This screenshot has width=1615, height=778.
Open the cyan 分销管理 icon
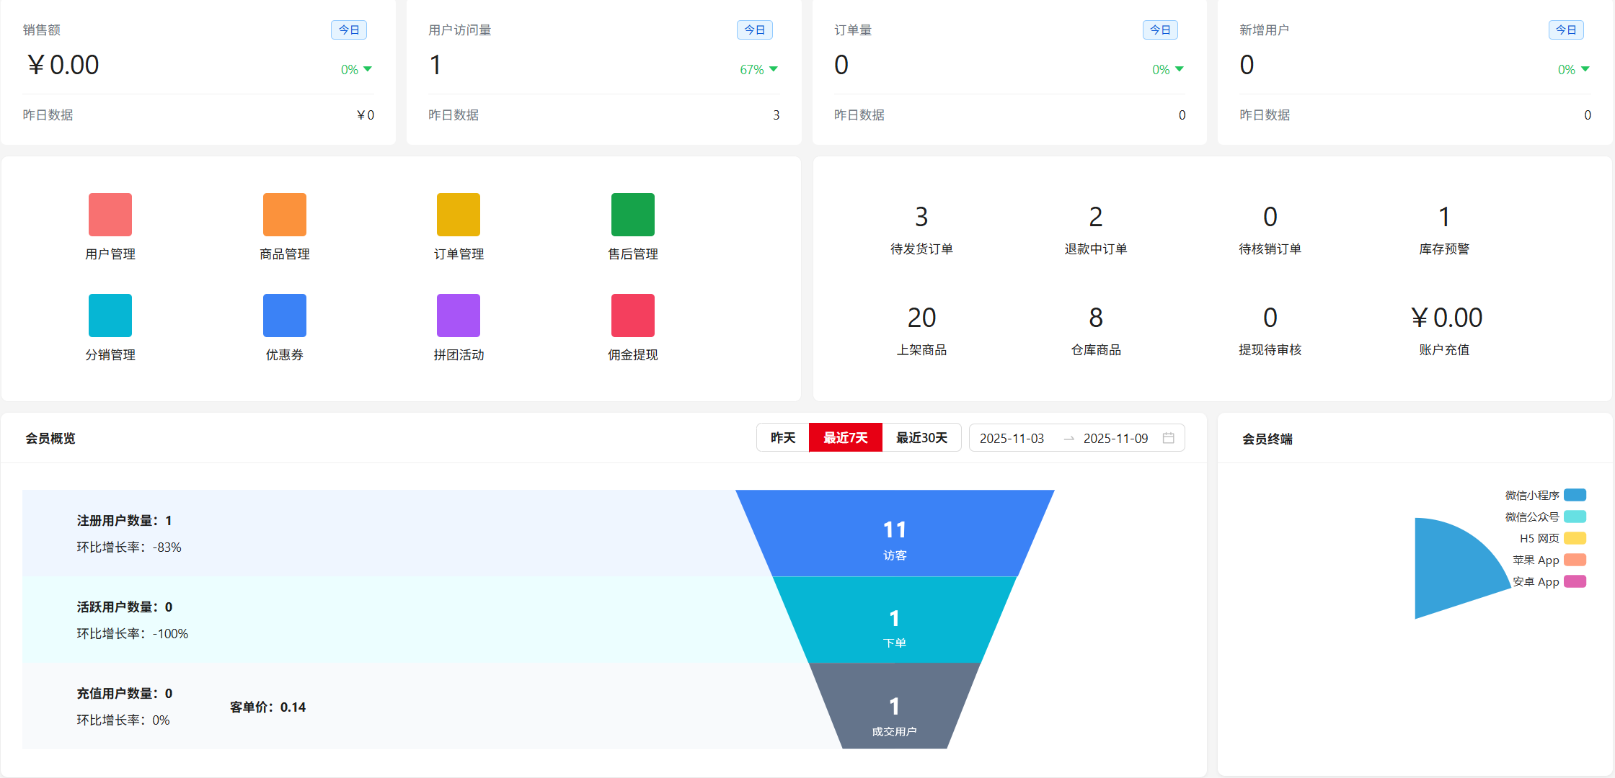point(110,316)
